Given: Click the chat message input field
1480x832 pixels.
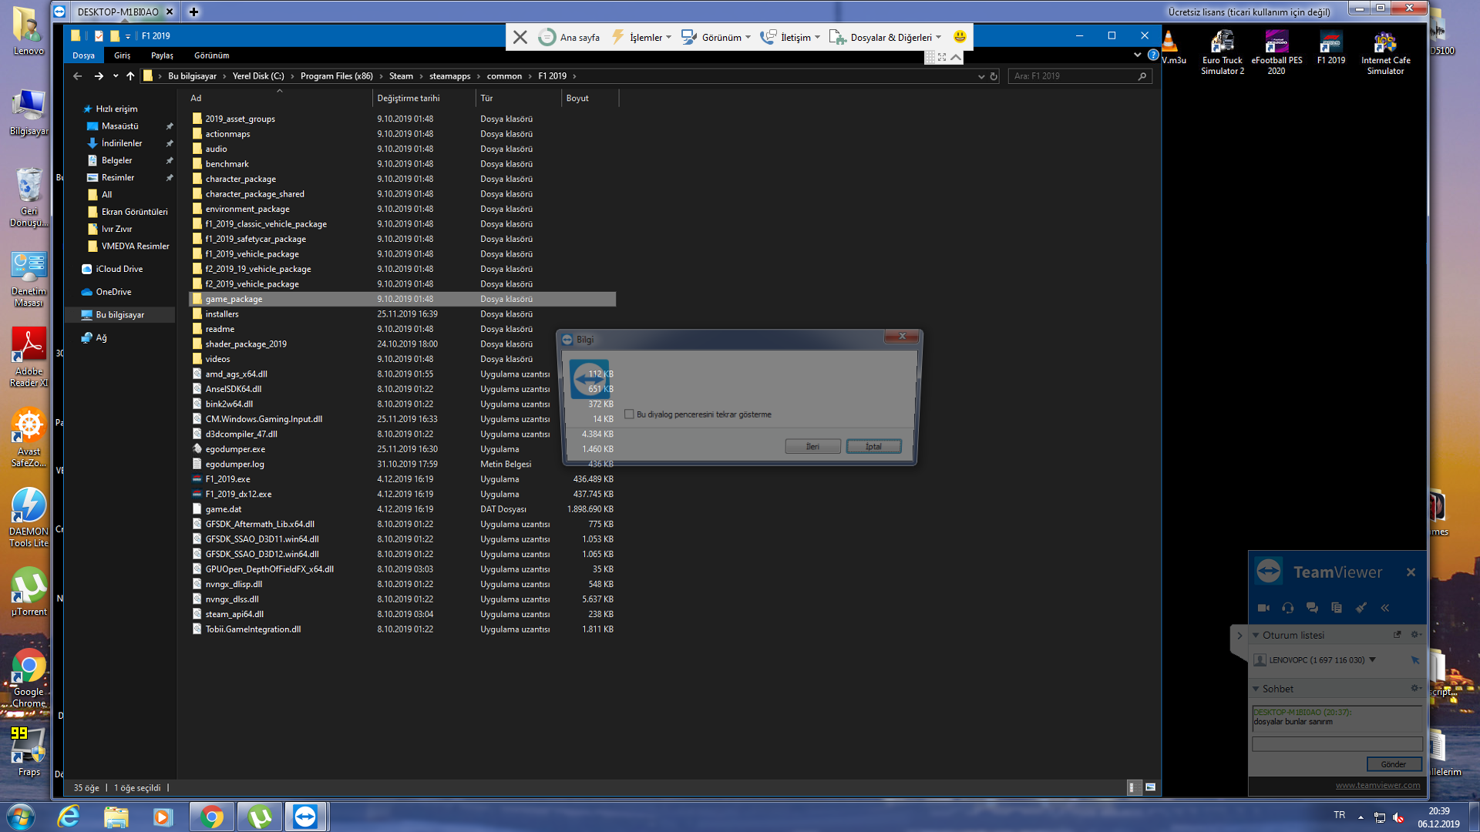Looking at the screenshot, I should (x=1337, y=743).
